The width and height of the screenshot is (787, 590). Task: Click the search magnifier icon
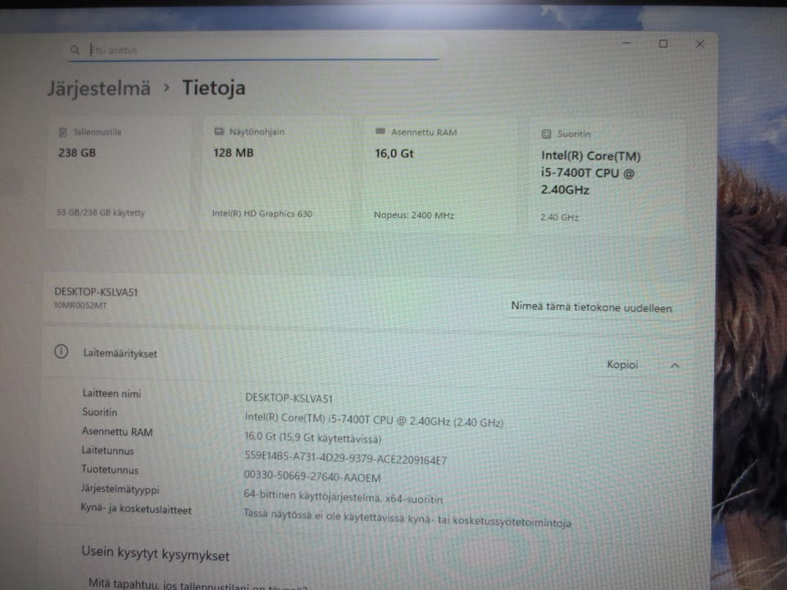point(75,50)
